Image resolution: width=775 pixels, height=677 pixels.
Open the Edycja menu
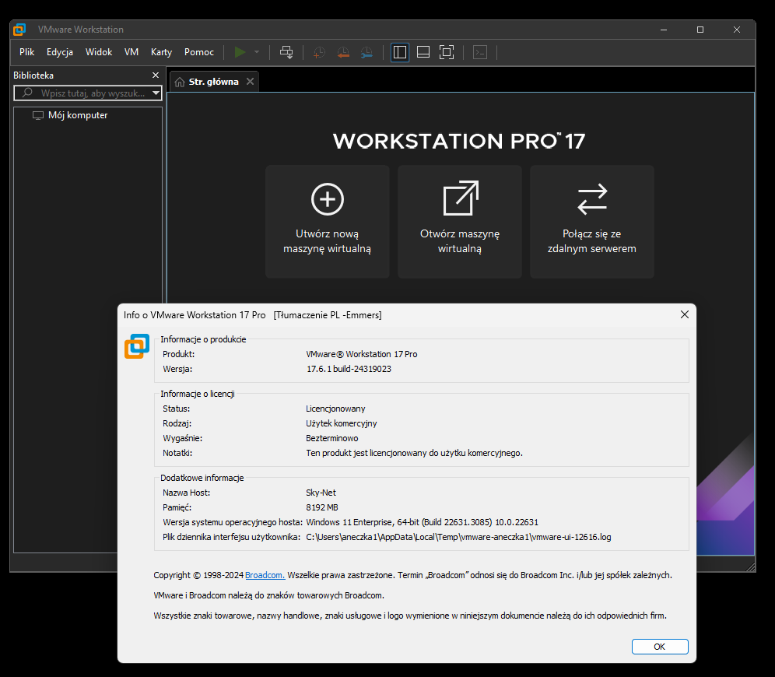[60, 52]
